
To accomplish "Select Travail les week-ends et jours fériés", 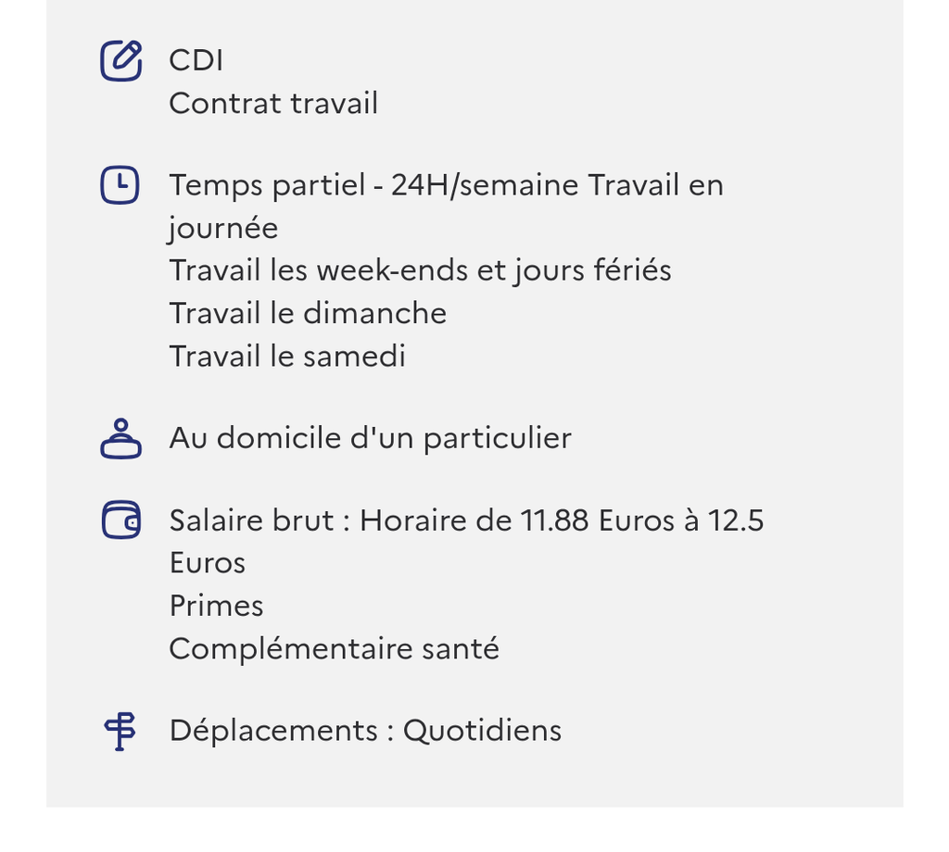I will [x=420, y=270].
